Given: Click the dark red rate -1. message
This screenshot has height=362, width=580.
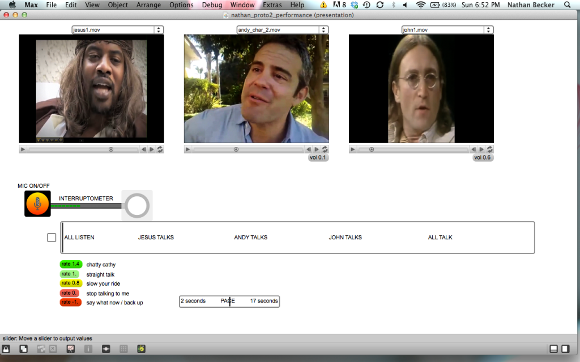Looking at the screenshot, I should coord(70,302).
